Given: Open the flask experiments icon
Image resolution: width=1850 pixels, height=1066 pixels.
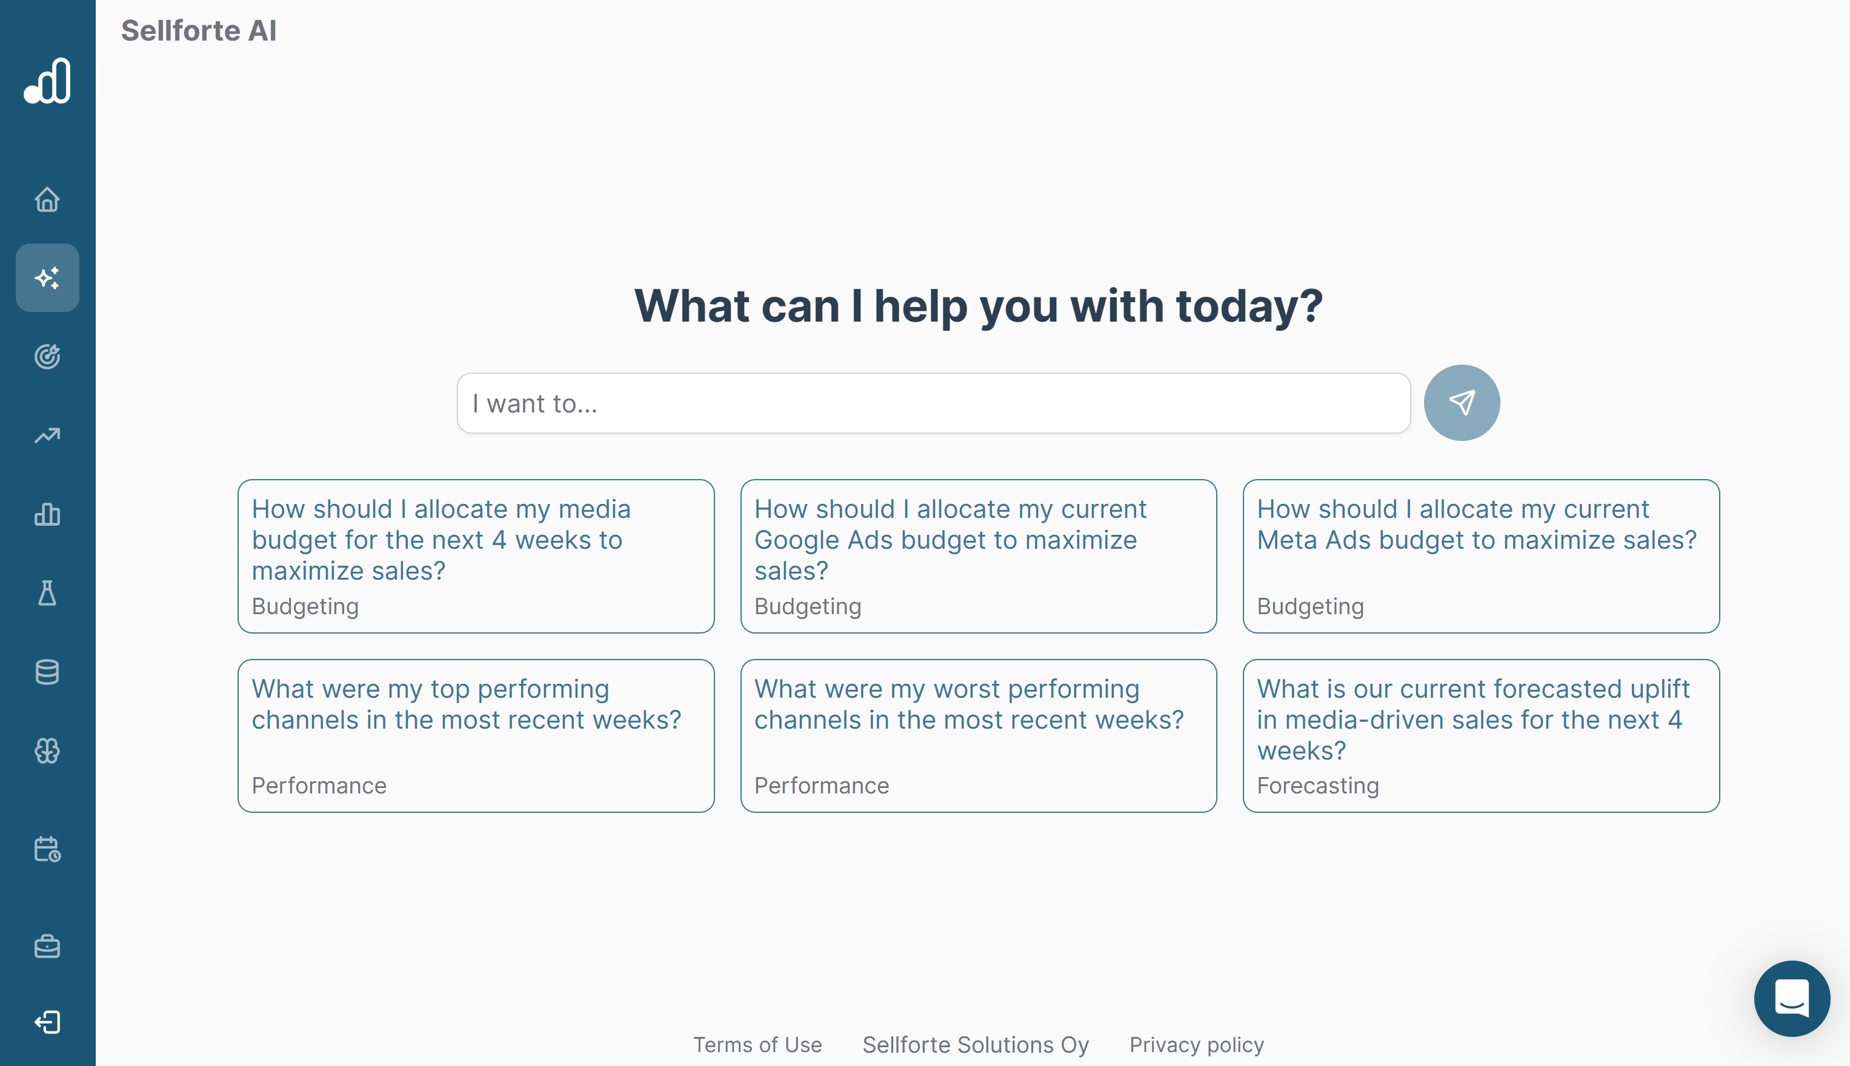Looking at the screenshot, I should pyautogui.click(x=48, y=593).
